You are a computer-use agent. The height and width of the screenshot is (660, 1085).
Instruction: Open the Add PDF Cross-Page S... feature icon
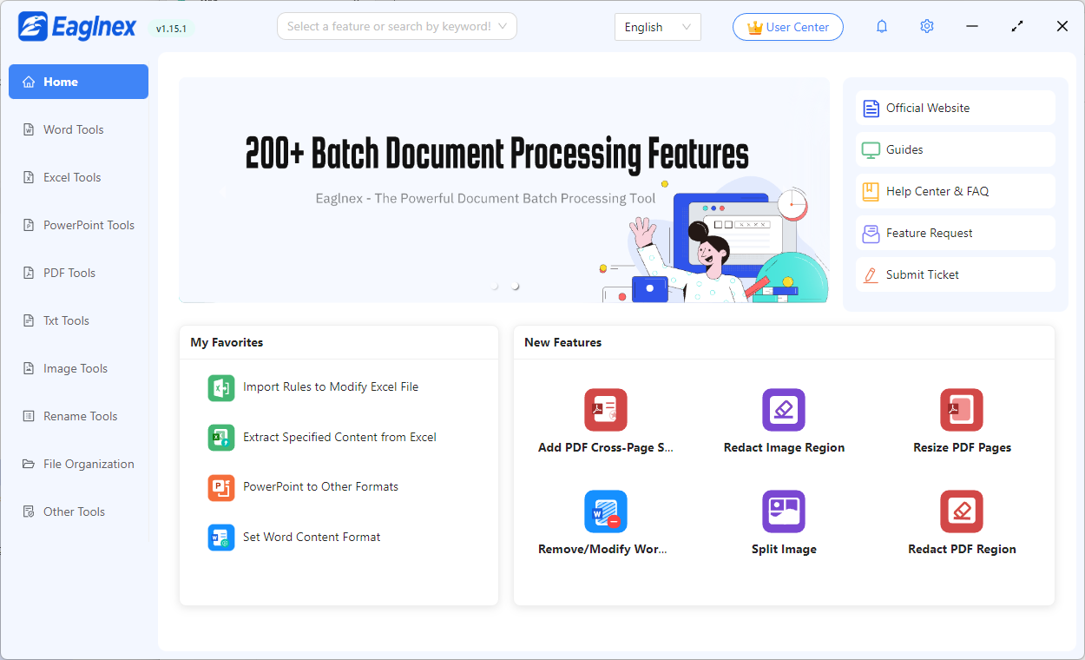(x=606, y=410)
